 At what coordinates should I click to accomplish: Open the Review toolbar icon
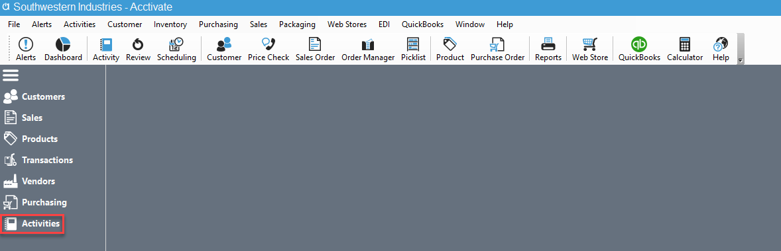[x=138, y=49]
